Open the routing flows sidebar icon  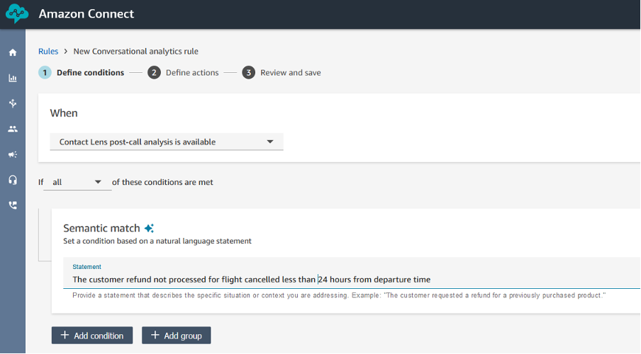click(x=13, y=103)
